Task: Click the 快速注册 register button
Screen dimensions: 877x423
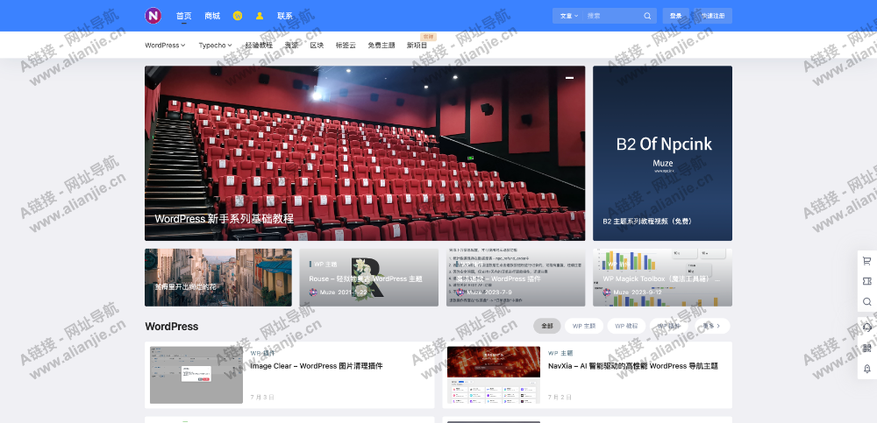Action: (713, 16)
